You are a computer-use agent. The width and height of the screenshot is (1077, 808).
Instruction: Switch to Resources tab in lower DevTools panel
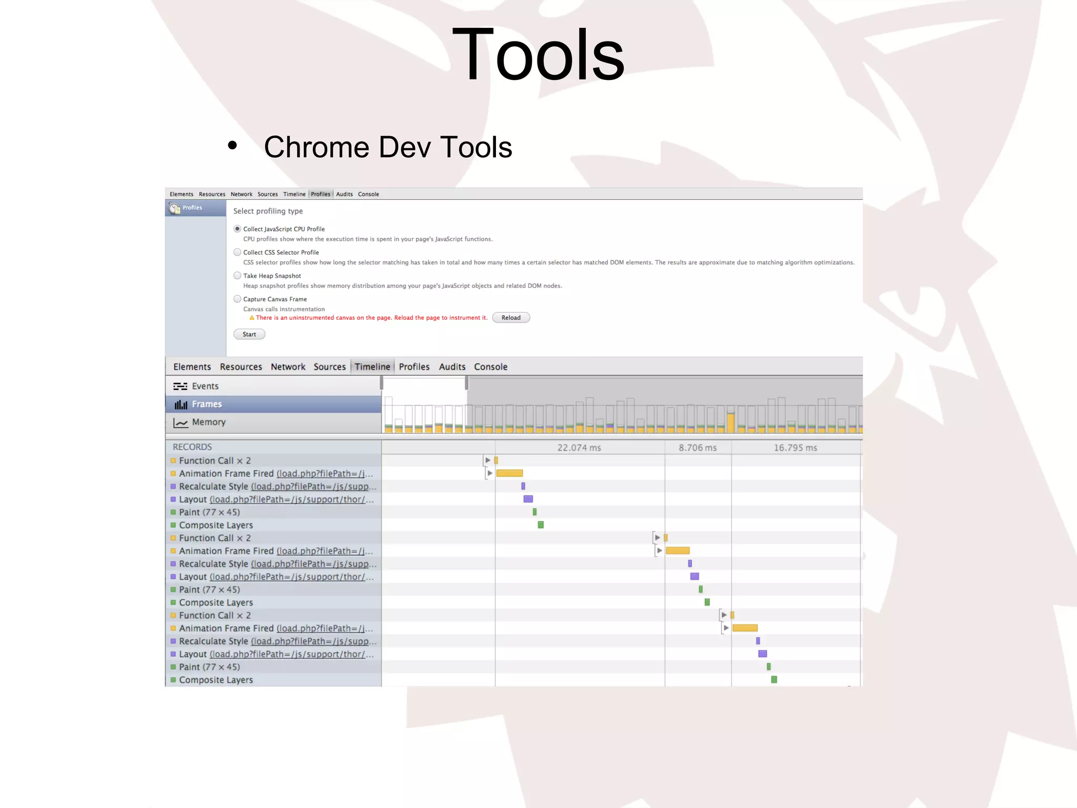(x=241, y=367)
